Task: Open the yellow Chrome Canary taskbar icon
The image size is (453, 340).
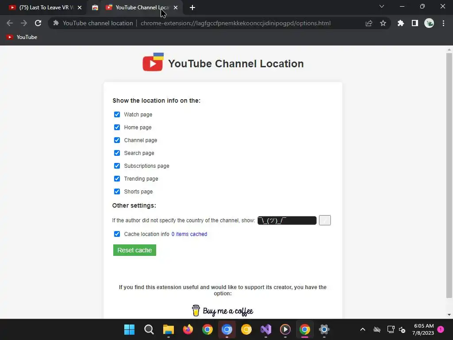Action: 246,329
